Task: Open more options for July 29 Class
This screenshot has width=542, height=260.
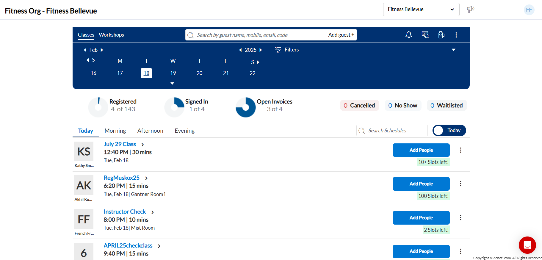Action: [x=460, y=150]
